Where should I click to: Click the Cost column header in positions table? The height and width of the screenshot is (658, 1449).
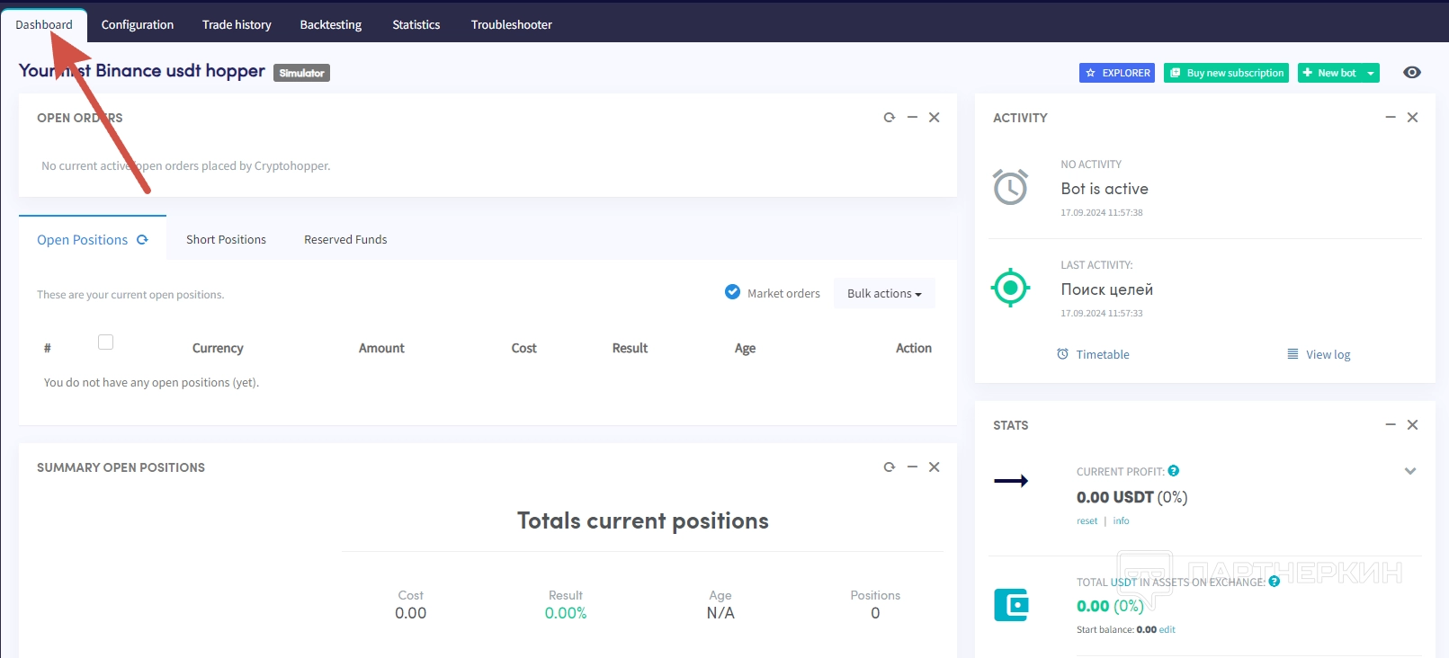pyautogui.click(x=523, y=348)
